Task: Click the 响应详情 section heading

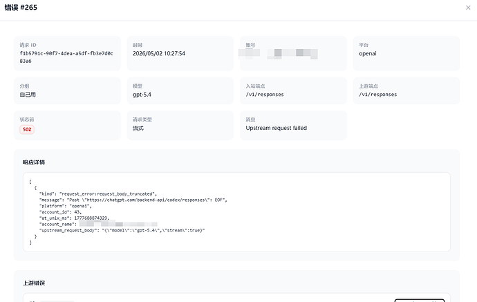Action: coord(34,162)
